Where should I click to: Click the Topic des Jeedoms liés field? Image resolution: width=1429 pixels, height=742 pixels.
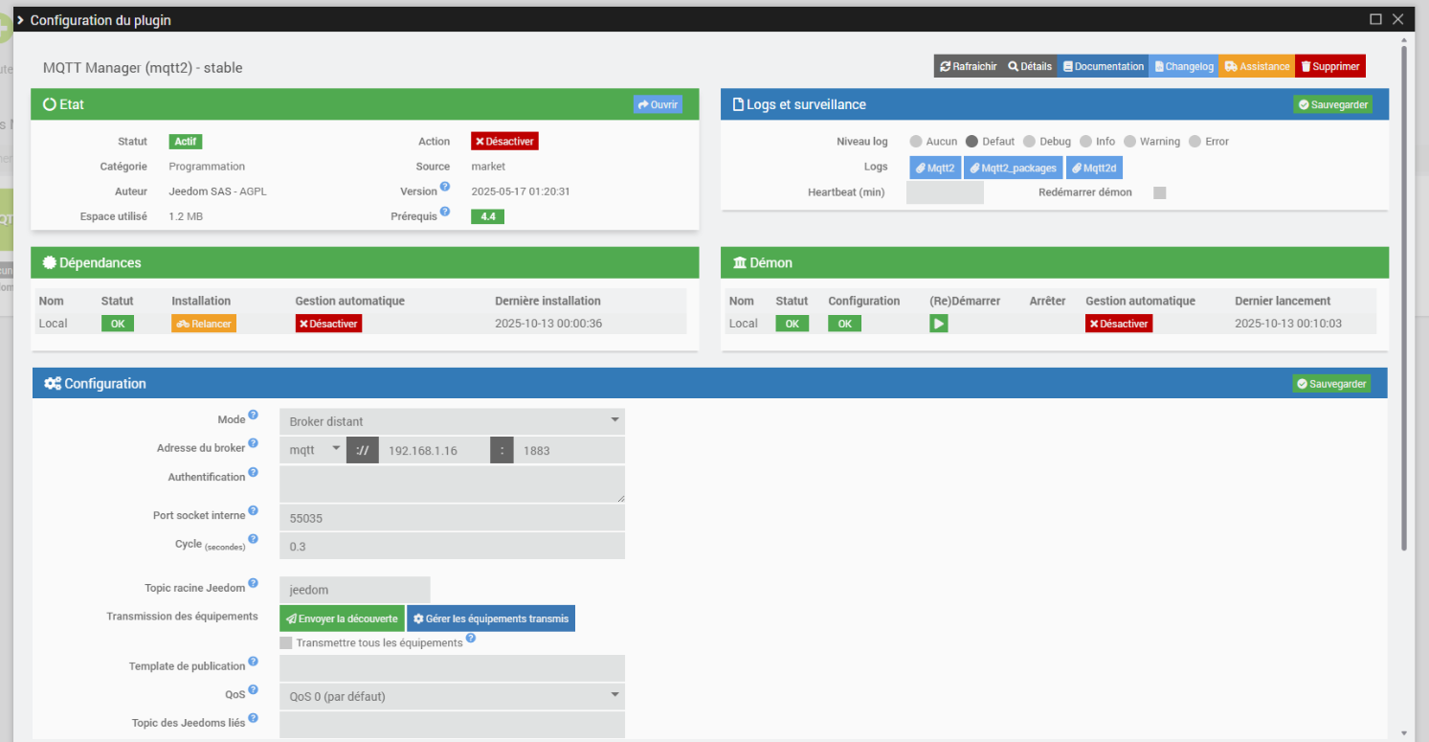click(x=452, y=725)
